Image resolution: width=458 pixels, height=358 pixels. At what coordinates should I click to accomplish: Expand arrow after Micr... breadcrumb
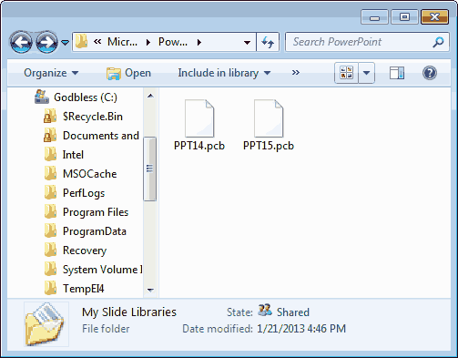click(148, 42)
